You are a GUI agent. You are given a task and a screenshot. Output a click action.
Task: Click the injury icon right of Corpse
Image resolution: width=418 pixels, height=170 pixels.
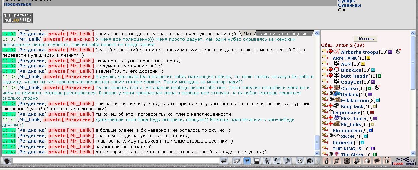click(377, 87)
